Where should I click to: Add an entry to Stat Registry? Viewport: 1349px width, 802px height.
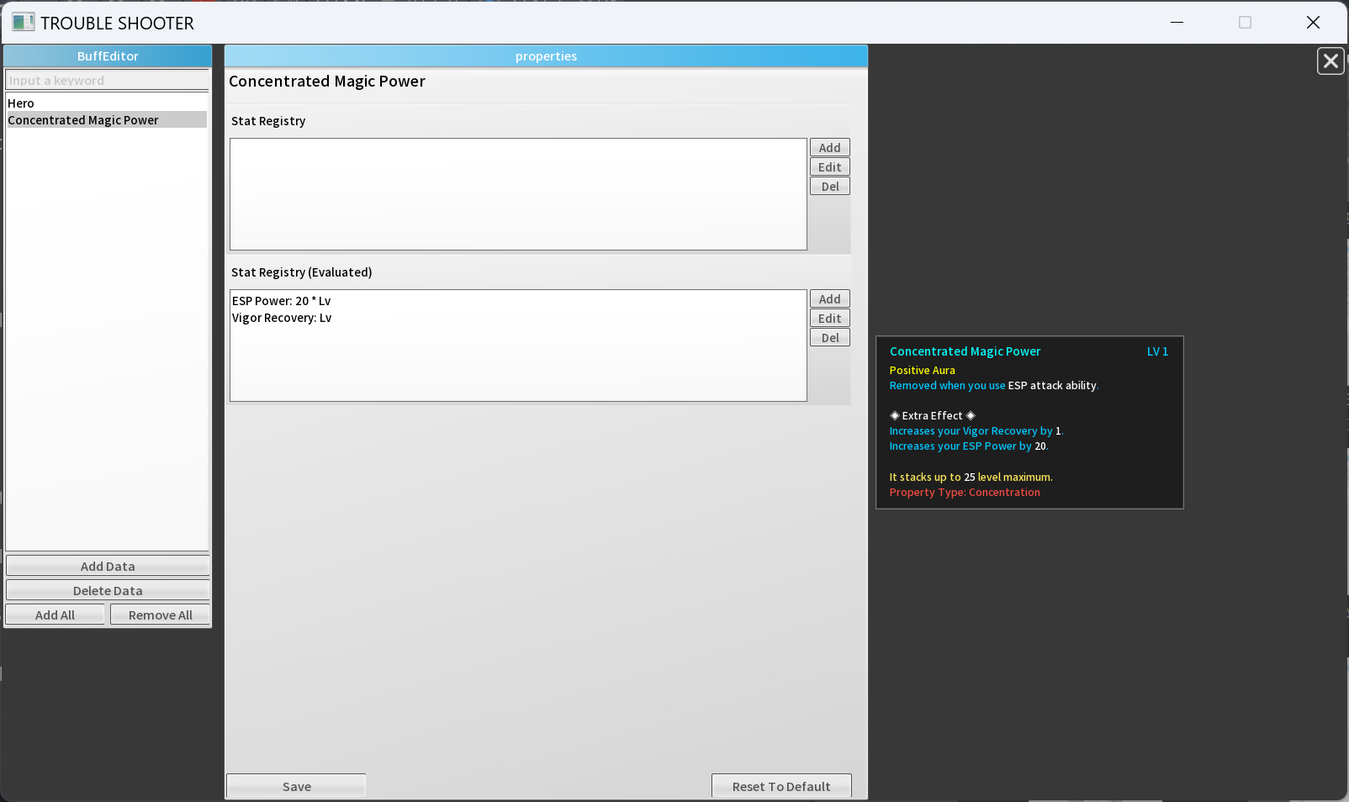830,147
